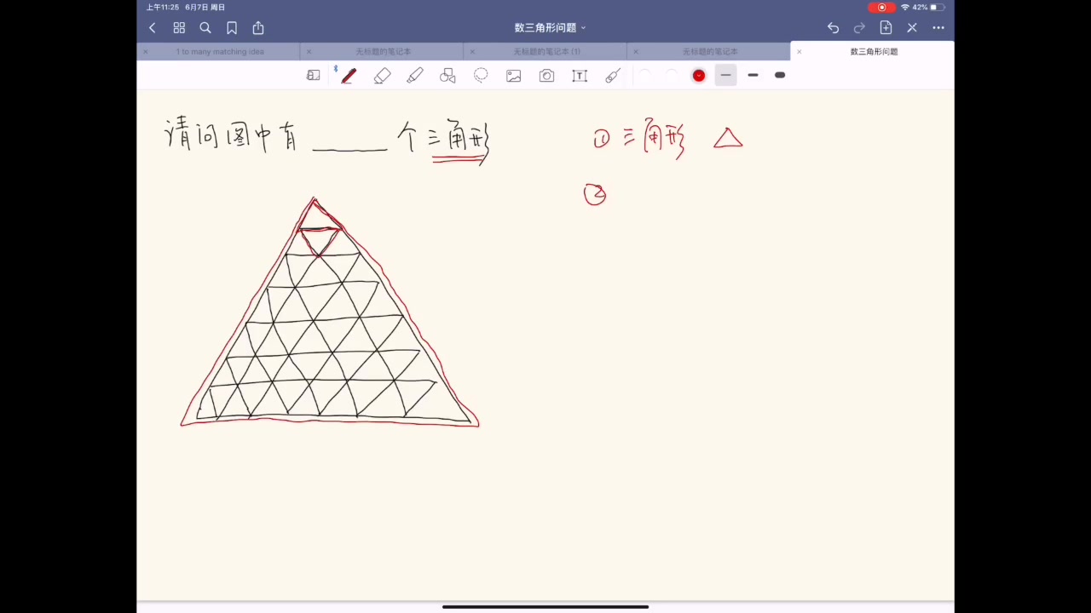The image size is (1091, 613).
Task: Toggle the thickest stroke width option
Action: (x=779, y=75)
